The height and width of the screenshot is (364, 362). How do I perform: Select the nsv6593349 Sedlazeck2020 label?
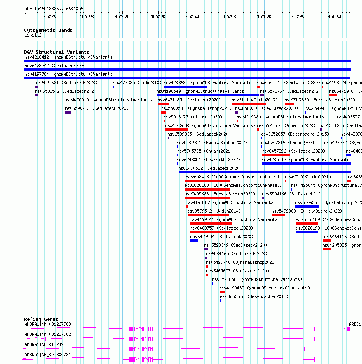236,246
